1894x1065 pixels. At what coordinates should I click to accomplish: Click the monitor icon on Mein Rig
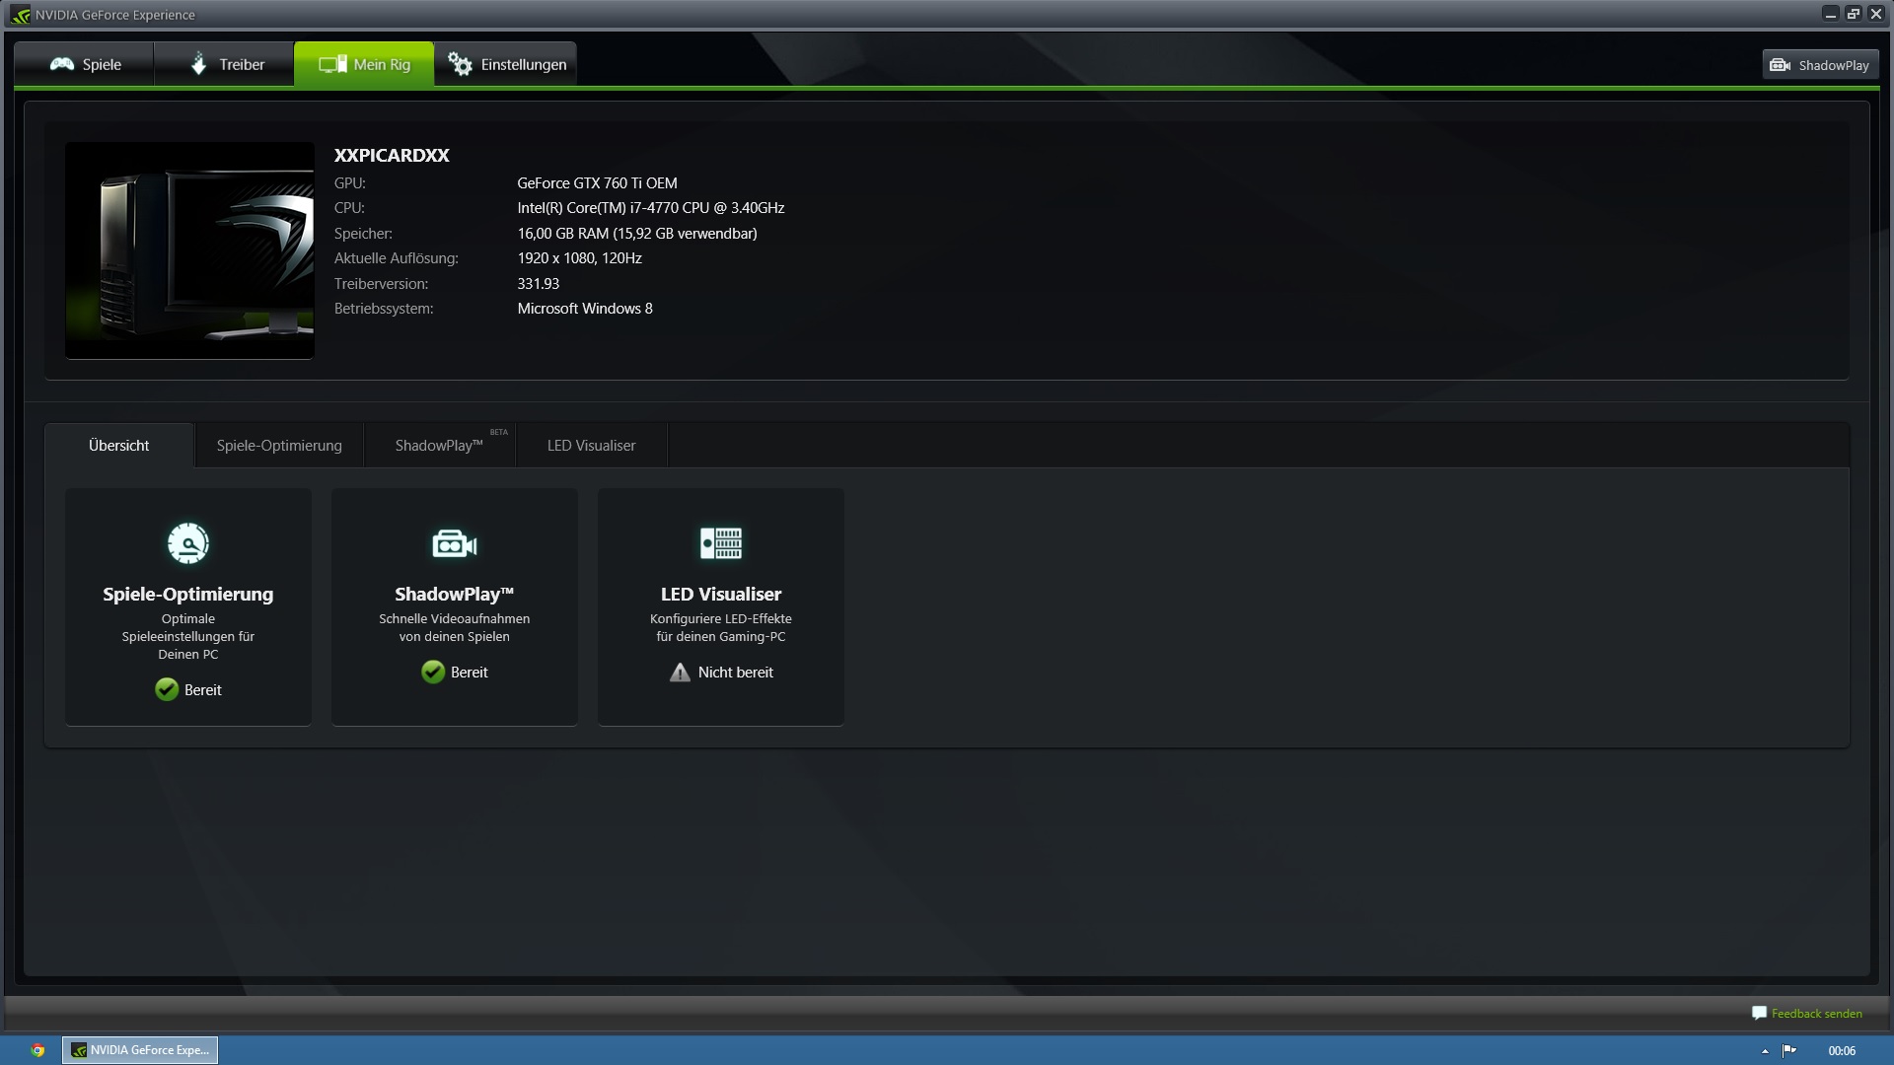click(332, 64)
